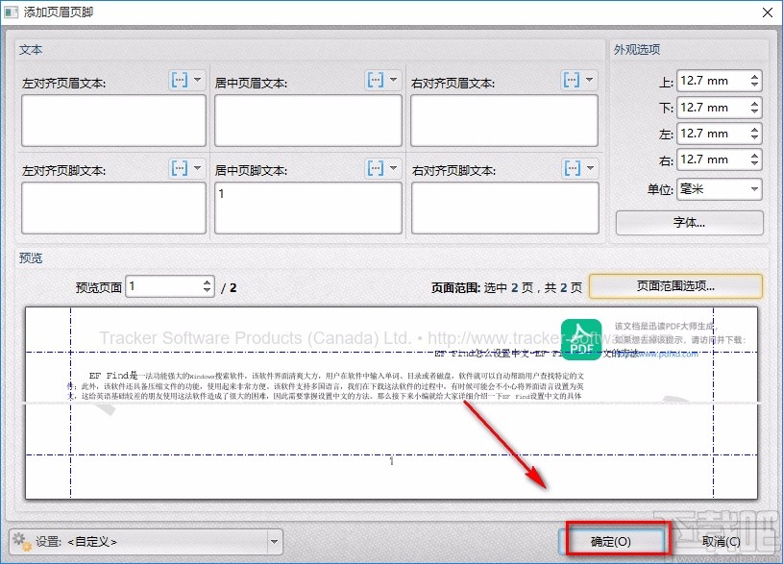The width and height of the screenshot is (783, 564).
Task: Open macro dropdown arrow for right footer
Action: 590,168
